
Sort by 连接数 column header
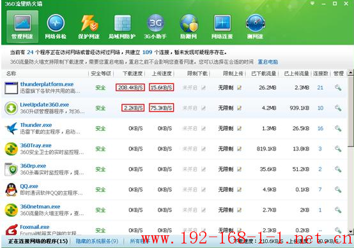tap(321, 73)
